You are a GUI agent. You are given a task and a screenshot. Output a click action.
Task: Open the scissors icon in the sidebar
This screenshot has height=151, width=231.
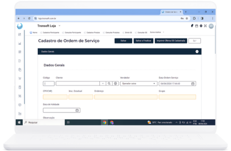click(x=20, y=96)
